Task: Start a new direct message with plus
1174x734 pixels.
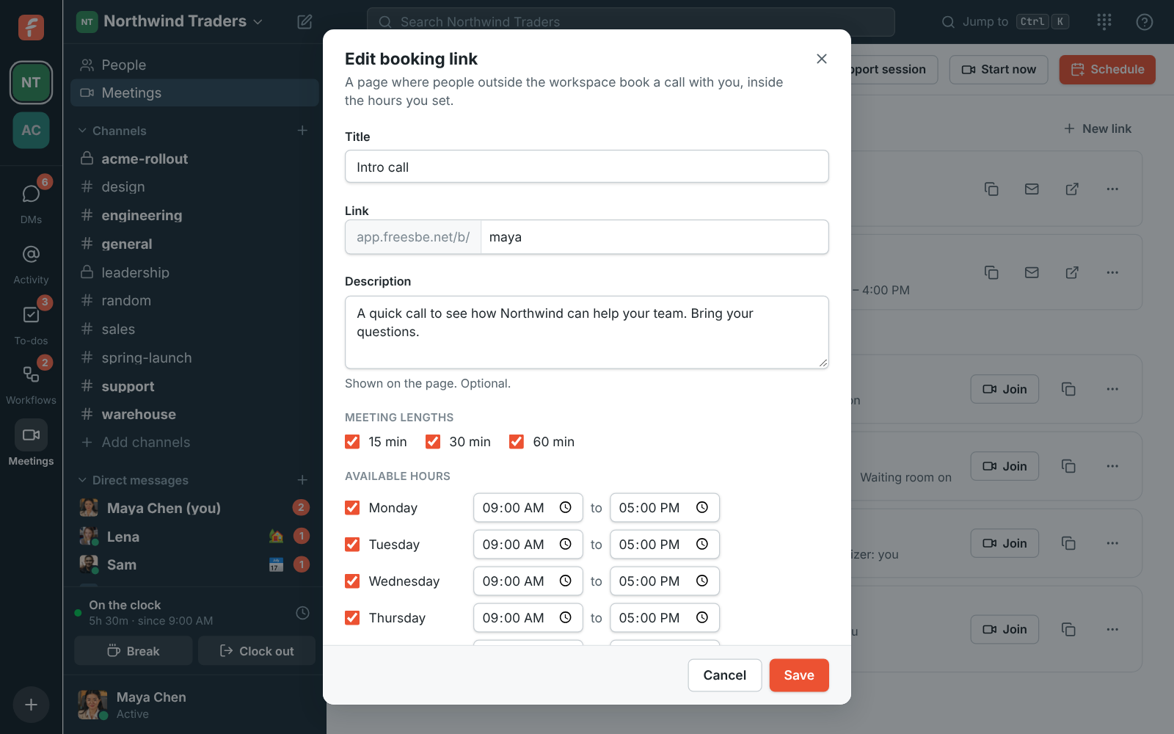Action: click(x=302, y=479)
